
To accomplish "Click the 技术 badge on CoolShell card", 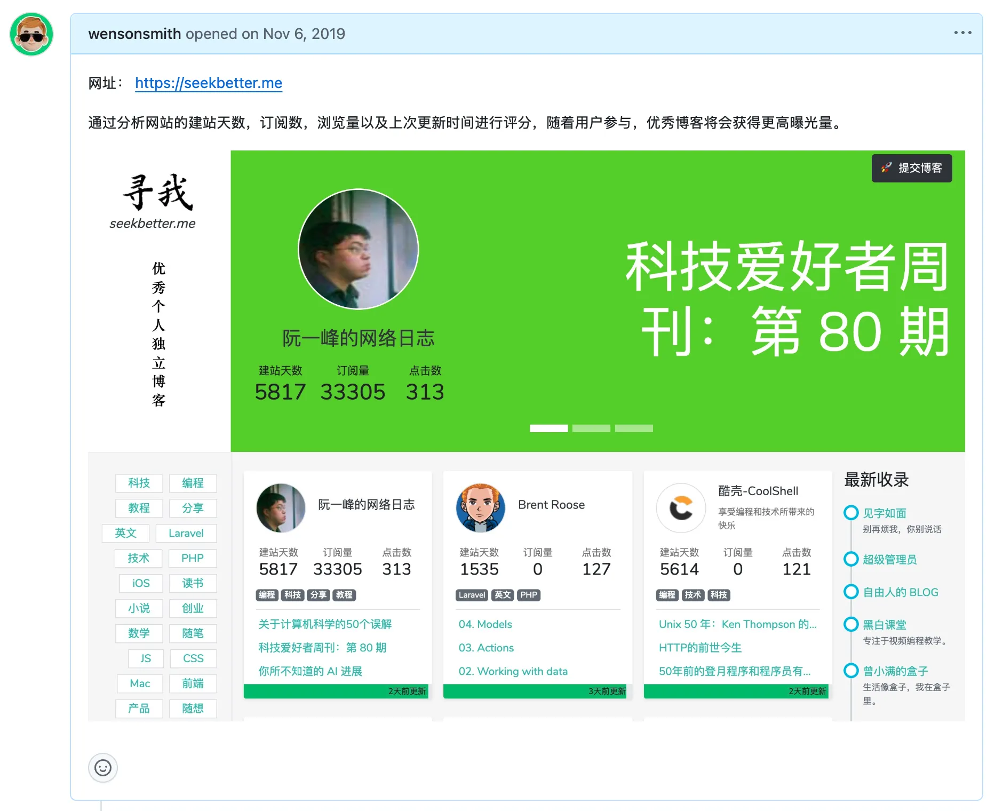I will (x=693, y=595).
